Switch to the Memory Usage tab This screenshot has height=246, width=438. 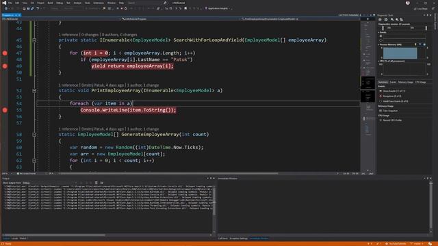pyautogui.click(x=406, y=82)
